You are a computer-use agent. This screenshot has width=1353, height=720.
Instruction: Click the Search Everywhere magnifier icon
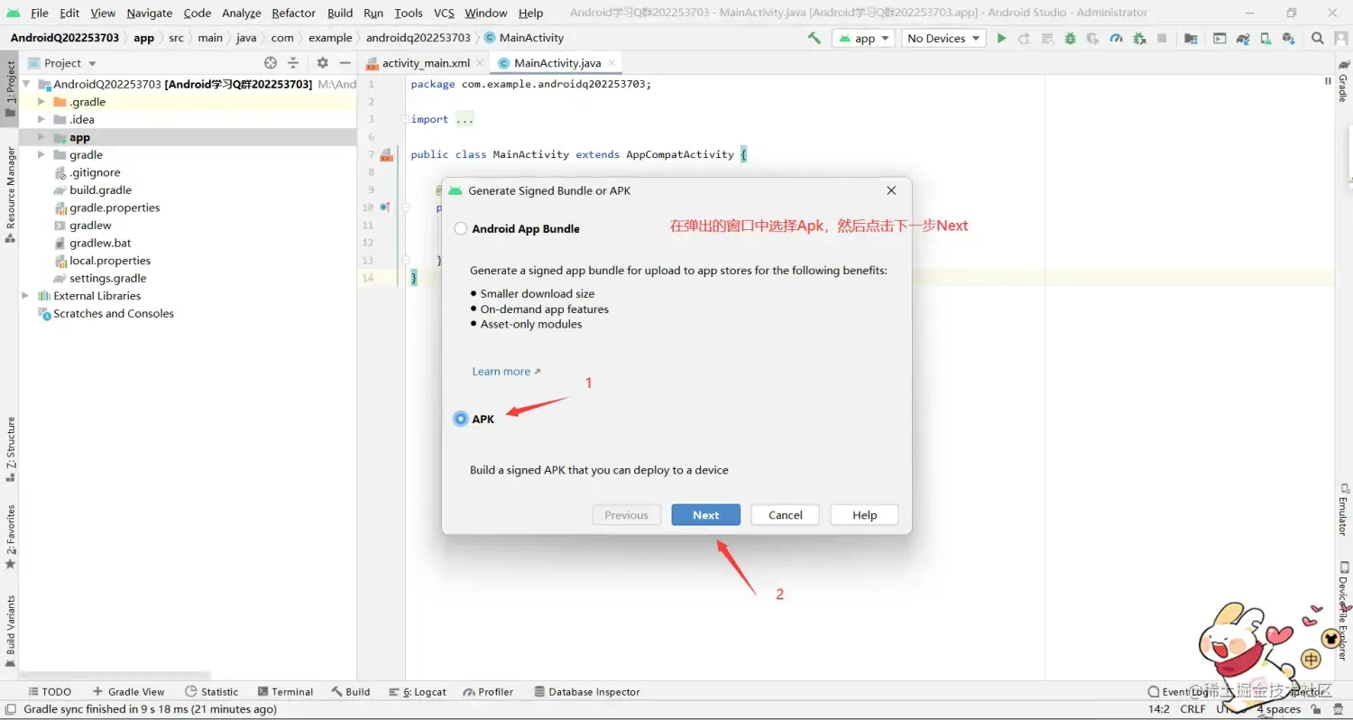pos(1318,38)
